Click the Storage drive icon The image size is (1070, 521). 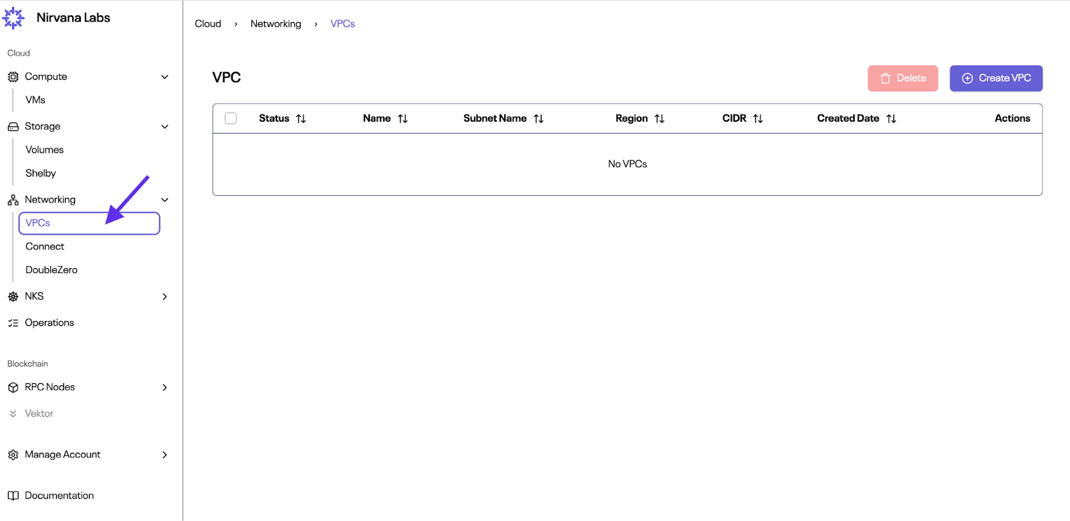[13, 126]
